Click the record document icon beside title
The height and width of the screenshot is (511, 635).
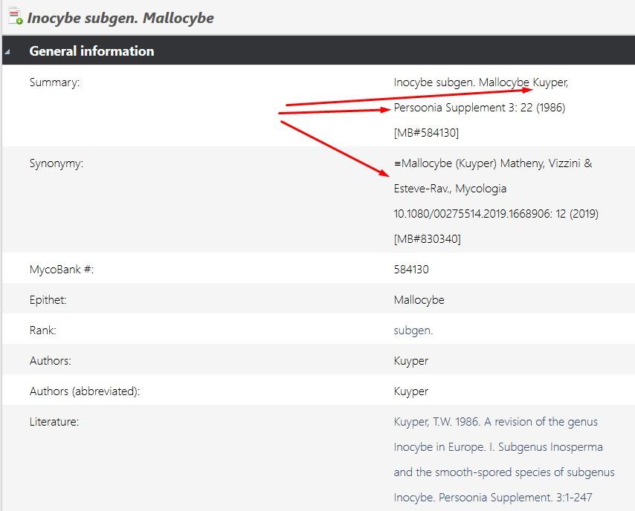(16, 16)
